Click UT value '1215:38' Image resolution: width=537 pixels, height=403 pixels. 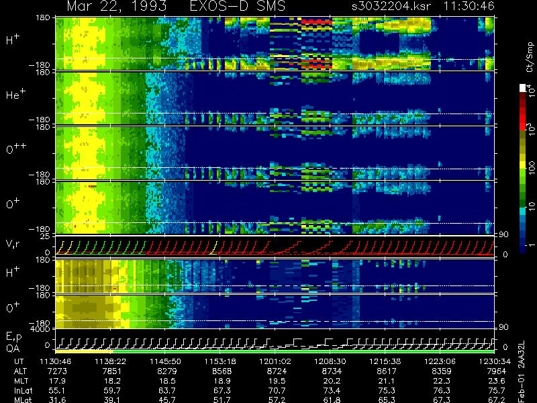point(385,361)
